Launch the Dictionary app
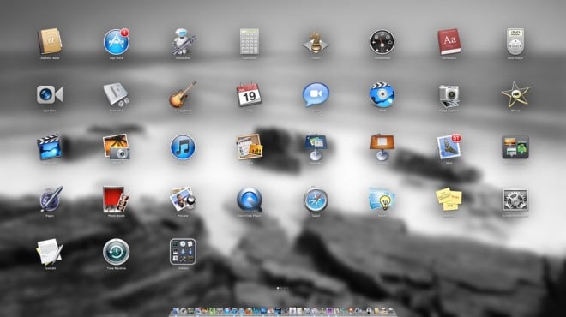The height and width of the screenshot is (317, 566). [449, 42]
